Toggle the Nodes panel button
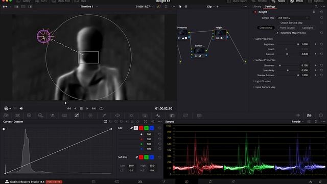This screenshot has height=184, width=327. 278,1
